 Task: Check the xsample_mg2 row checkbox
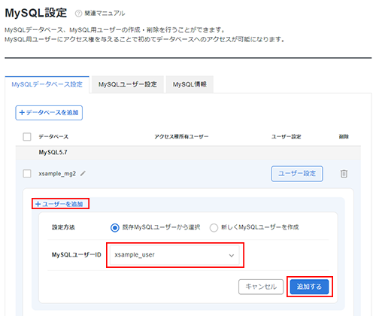coord(27,174)
